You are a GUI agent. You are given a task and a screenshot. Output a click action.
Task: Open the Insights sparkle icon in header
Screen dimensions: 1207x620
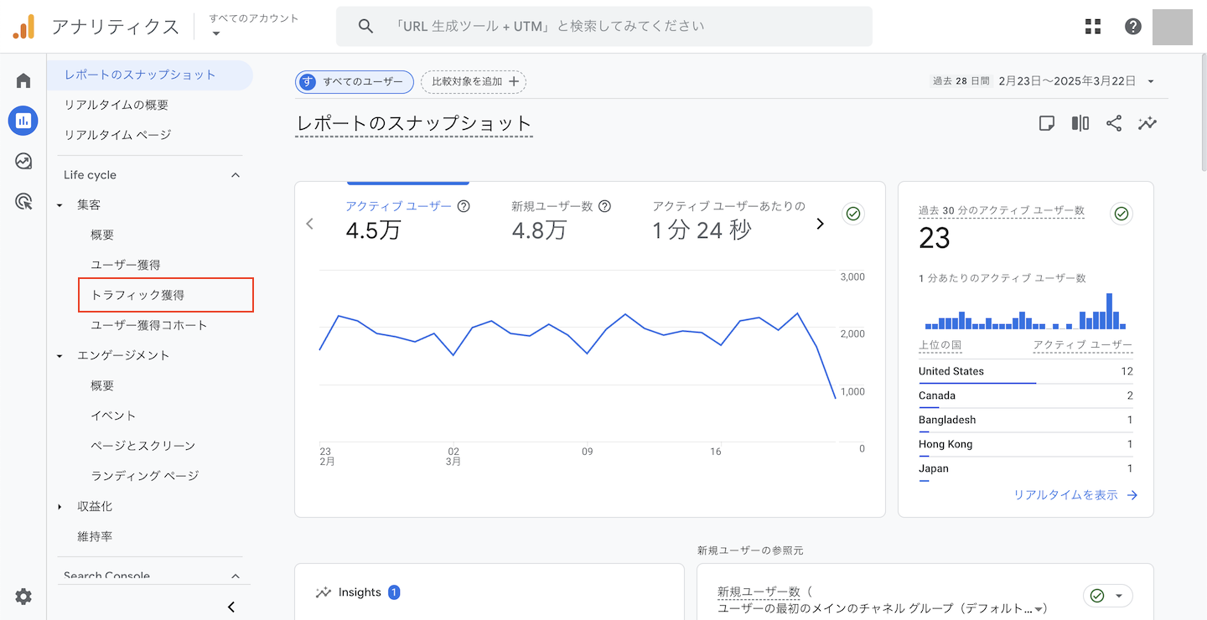1147,123
